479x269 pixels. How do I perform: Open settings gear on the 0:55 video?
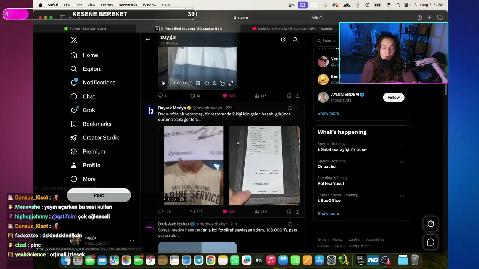pos(214,83)
